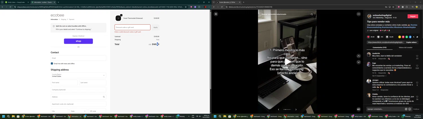Open the three-dot more options menu on TikTok photo
Screen dimensions: 423x119
(358, 14)
